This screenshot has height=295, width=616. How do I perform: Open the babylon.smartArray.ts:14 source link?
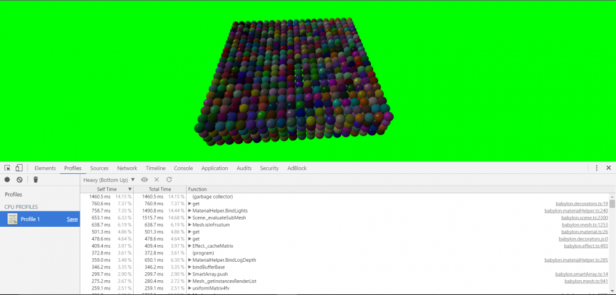click(x=582, y=274)
